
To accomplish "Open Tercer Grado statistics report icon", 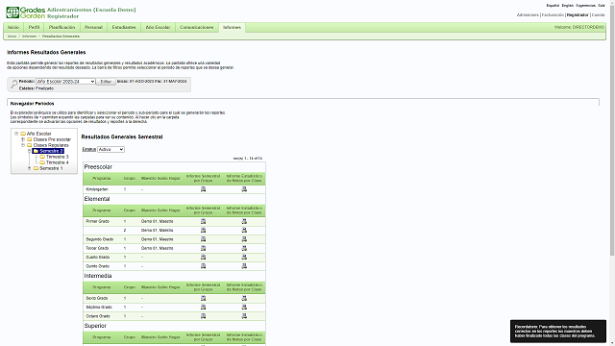I will point(244,248).
